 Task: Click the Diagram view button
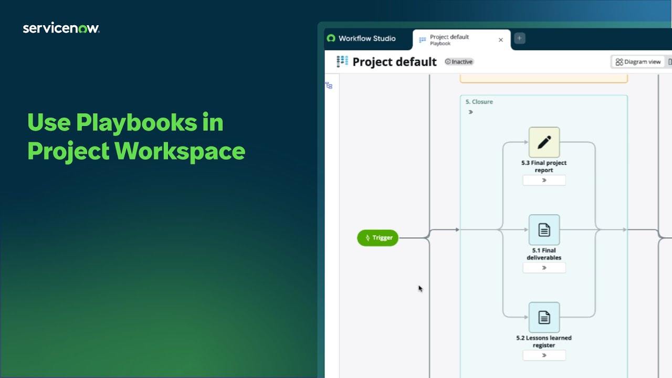coord(638,61)
